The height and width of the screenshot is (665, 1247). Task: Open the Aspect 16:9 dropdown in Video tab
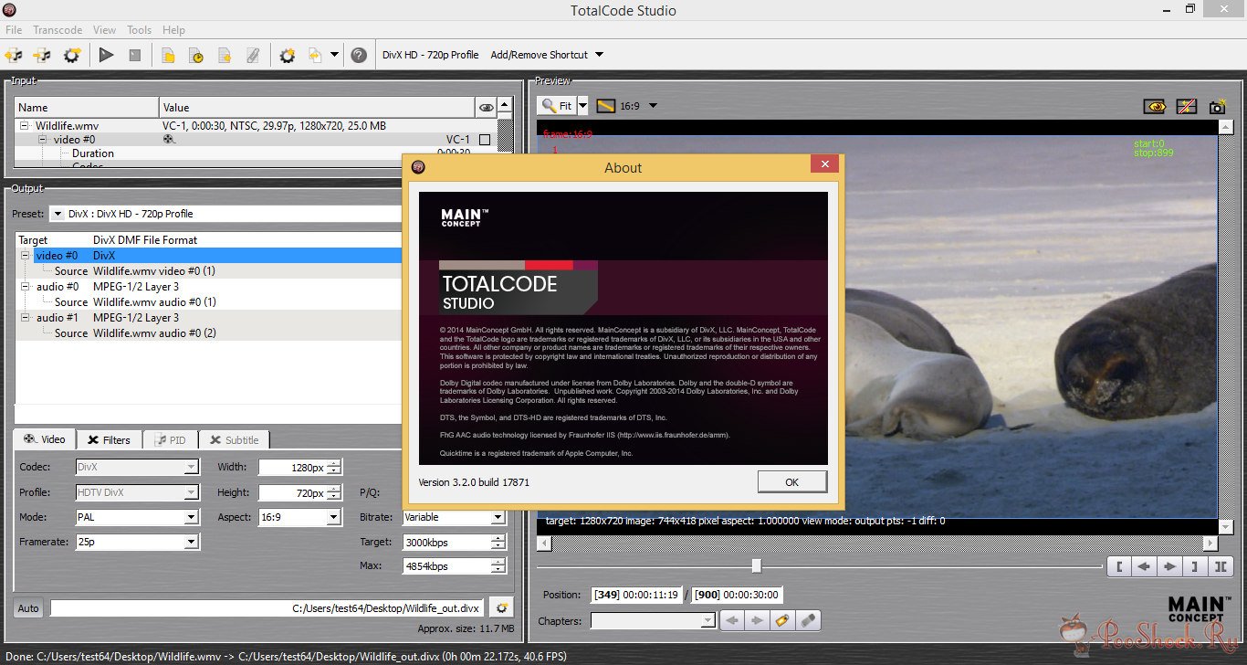[x=334, y=517]
